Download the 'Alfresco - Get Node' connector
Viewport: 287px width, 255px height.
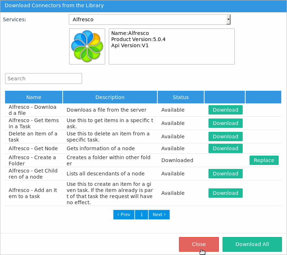(225, 148)
